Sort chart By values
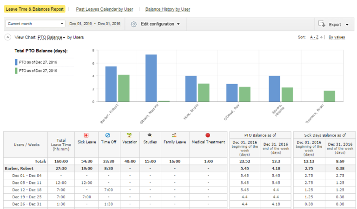357x209 pixels. pyautogui.click(x=337, y=37)
